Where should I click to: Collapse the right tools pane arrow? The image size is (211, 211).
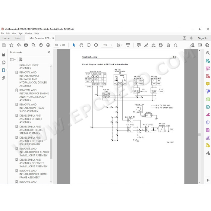coord(208,180)
